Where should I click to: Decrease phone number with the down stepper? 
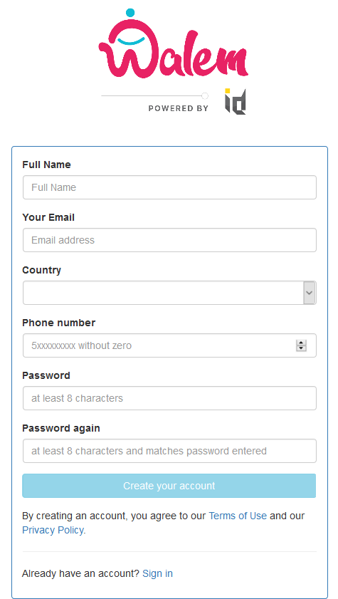click(x=302, y=348)
